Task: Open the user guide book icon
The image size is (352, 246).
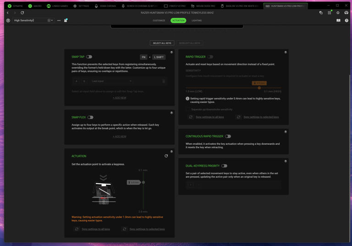Action: [x=338, y=21]
